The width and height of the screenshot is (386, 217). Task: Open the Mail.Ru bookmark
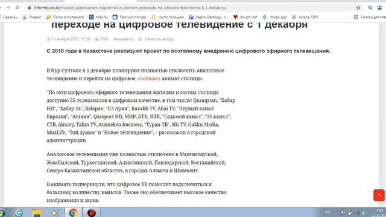tap(98, 17)
